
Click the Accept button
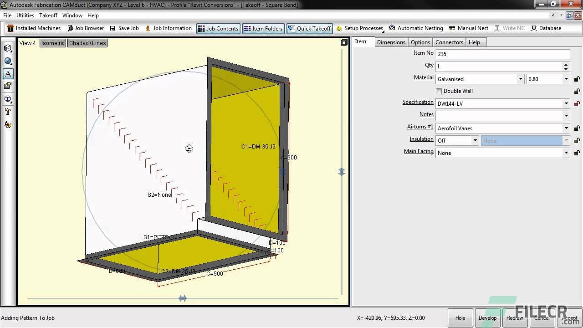pos(569,318)
